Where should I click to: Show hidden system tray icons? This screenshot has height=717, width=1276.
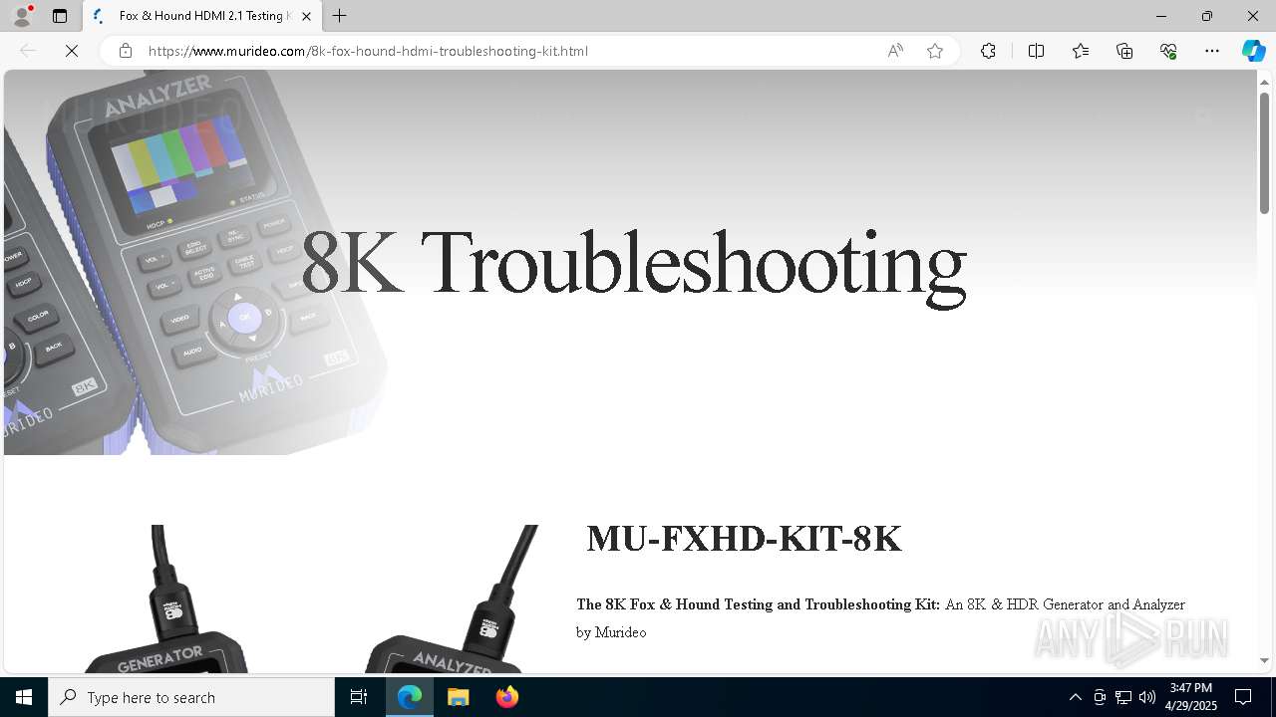(1075, 697)
